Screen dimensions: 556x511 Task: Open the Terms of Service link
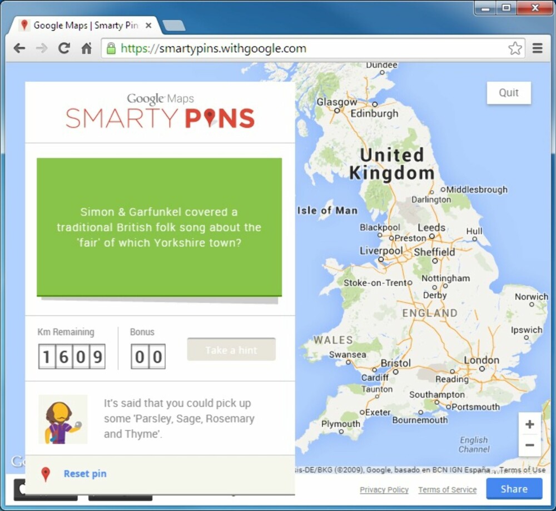pos(447,490)
